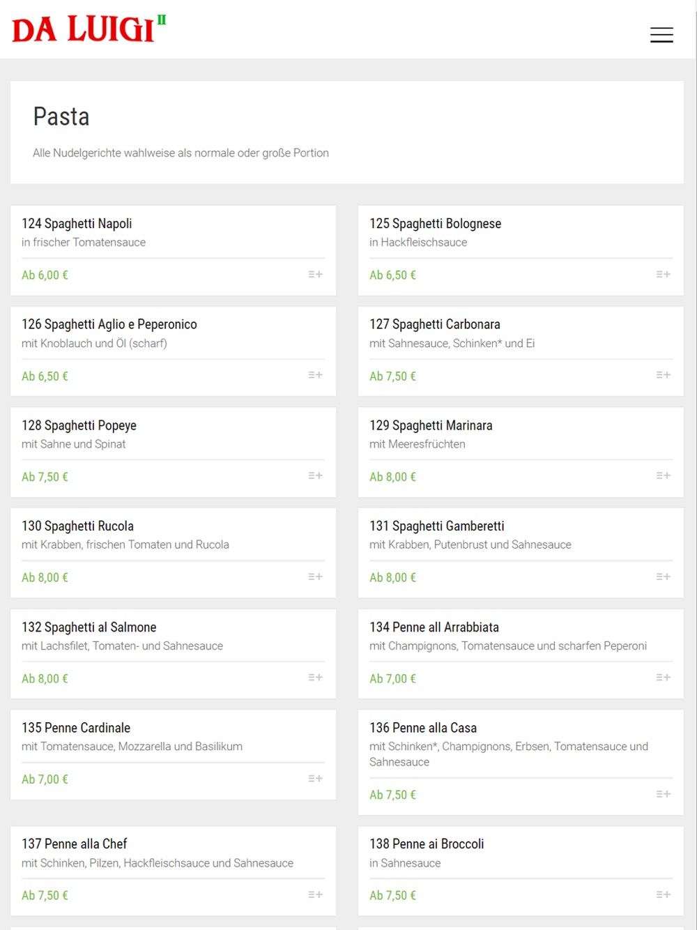The height and width of the screenshot is (930, 697).
Task: Add 136 Penne alla Casa to order
Action: (663, 794)
